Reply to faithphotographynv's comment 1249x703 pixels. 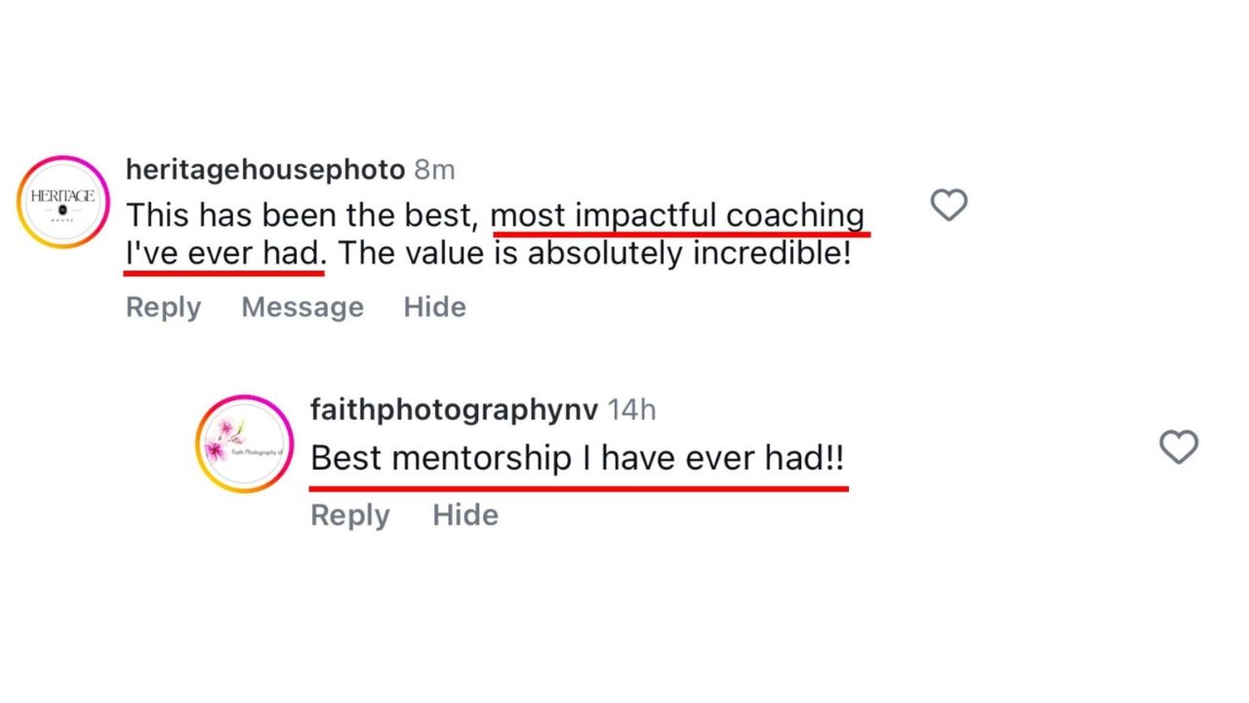(x=349, y=515)
